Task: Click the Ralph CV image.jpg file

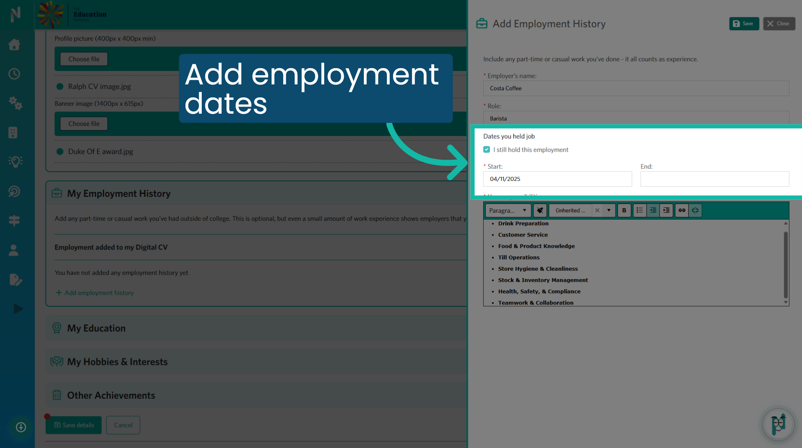Action: [99, 87]
